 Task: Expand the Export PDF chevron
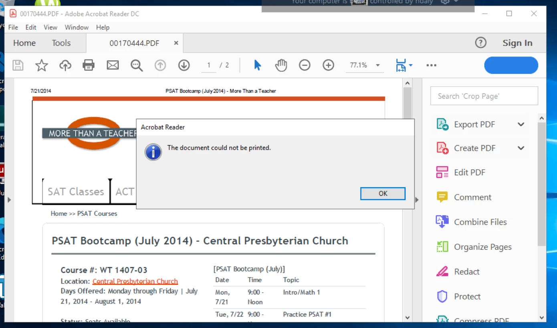[x=521, y=124]
